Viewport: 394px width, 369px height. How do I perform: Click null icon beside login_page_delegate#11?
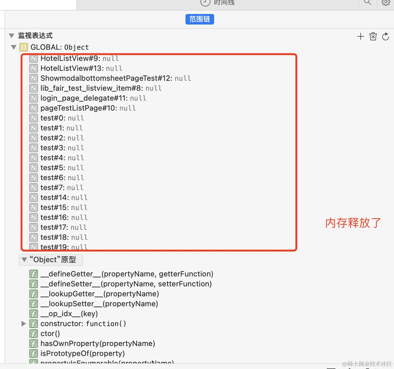pyautogui.click(x=34, y=98)
